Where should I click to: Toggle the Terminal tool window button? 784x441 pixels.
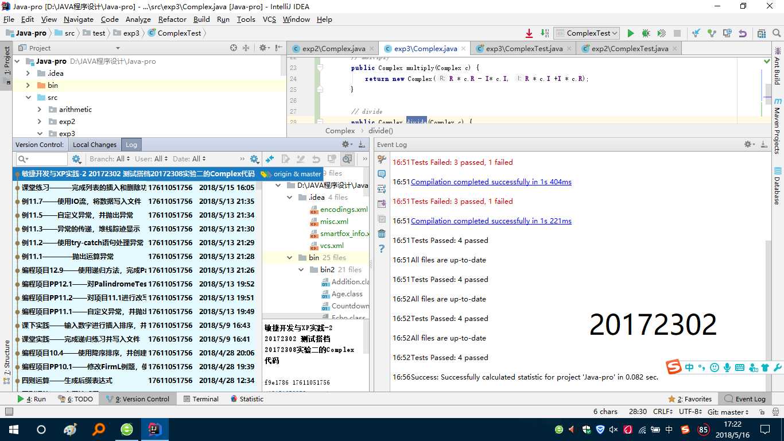point(200,399)
